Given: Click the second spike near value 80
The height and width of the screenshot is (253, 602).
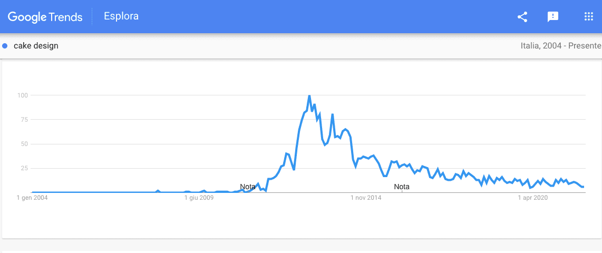Looking at the screenshot, I should (x=333, y=114).
